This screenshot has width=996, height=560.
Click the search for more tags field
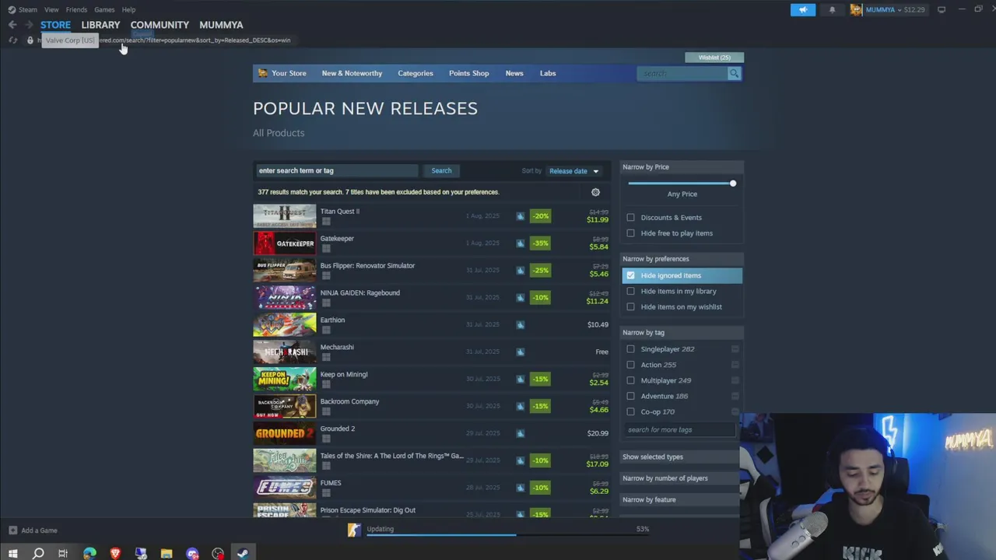point(679,429)
